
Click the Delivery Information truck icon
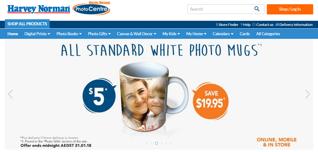(277, 25)
